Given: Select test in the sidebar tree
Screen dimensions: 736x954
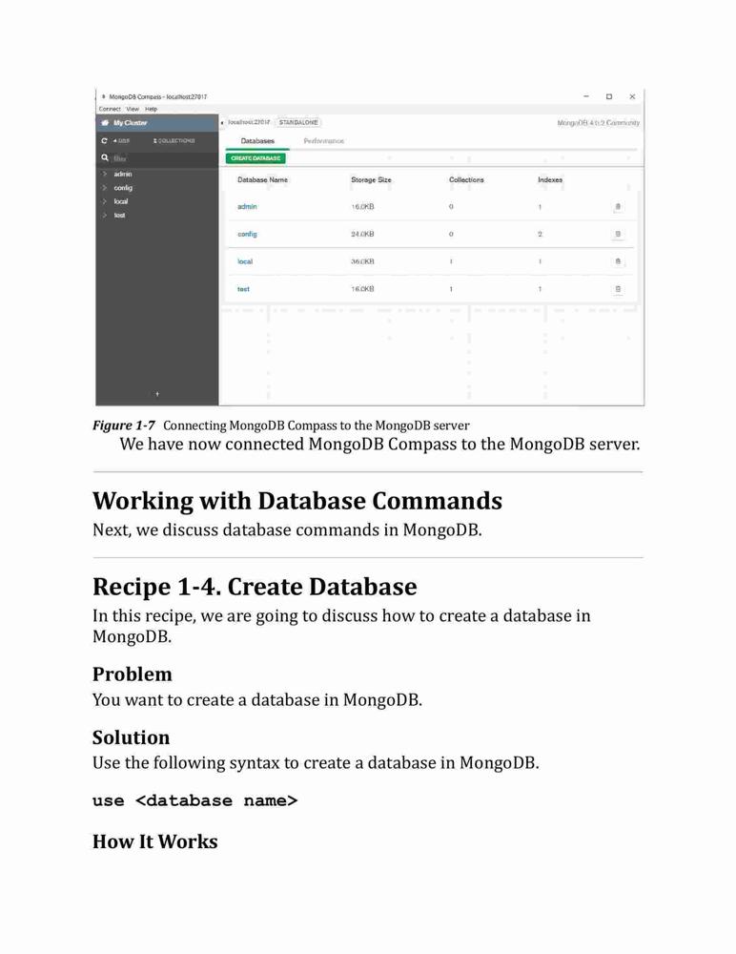Looking at the screenshot, I should click(x=119, y=216).
